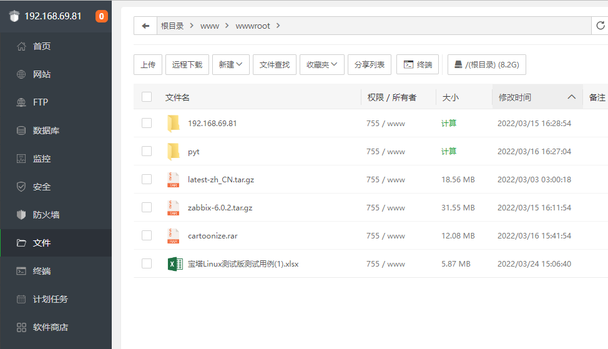This screenshot has height=349, width=608.
Task: Tick the checkbox for cartoonize.rar
Action: pyautogui.click(x=147, y=236)
